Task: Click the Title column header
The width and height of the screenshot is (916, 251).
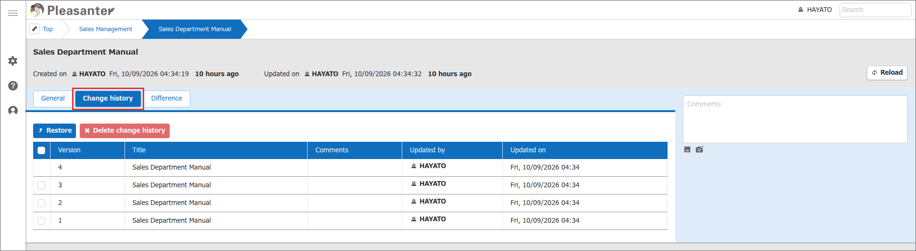Action: (x=216, y=150)
